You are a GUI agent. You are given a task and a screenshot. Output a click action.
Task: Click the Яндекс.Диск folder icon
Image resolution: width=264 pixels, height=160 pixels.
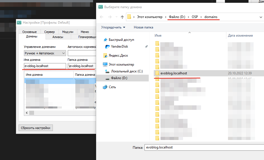click(105, 55)
